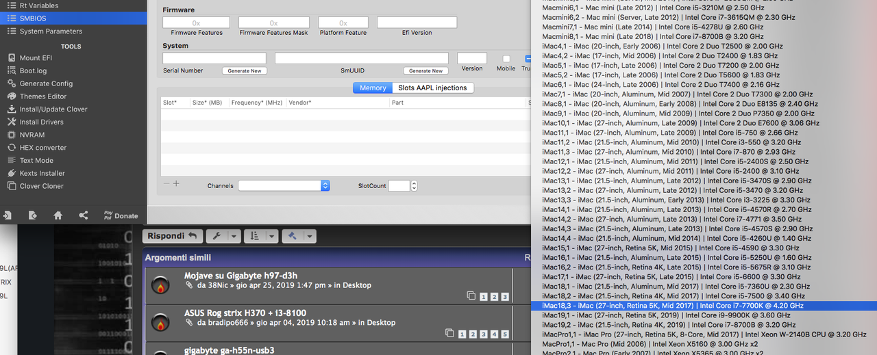Viewport: 877px width, 355px height.
Task: Launch the Themes Editor
Action: (x=43, y=96)
